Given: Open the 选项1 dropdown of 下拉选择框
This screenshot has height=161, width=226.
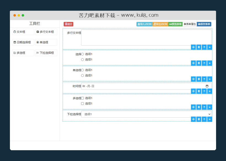Looking at the screenshot, I should (x=146, y=114).
